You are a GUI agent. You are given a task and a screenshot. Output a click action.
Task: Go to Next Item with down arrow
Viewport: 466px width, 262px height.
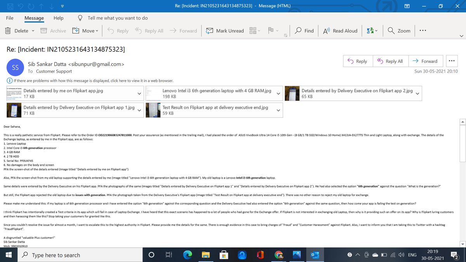pyautogui.click(x=52, y=6)
